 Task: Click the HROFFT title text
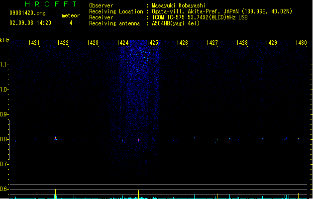pos(51,4)
